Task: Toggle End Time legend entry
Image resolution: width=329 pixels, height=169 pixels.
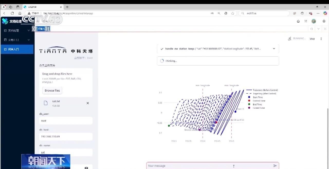Action: click(x=257, y=104)
